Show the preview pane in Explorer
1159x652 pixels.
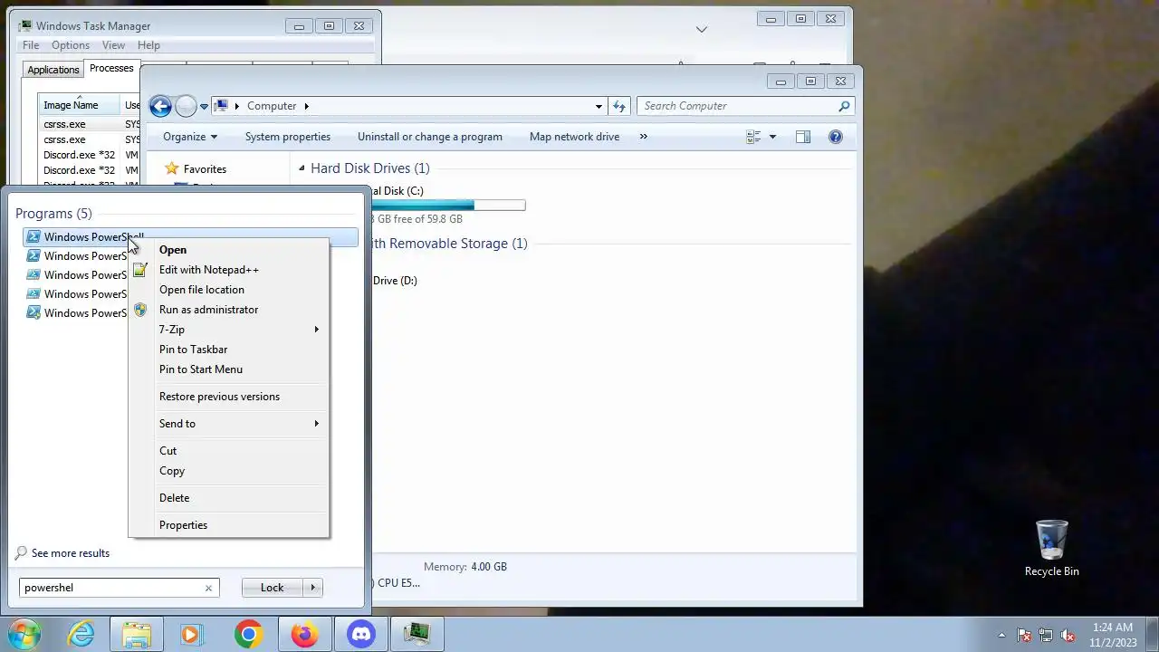[802, 137]
